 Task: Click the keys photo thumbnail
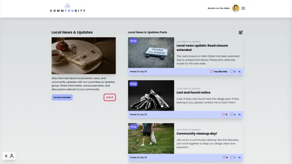151,95
